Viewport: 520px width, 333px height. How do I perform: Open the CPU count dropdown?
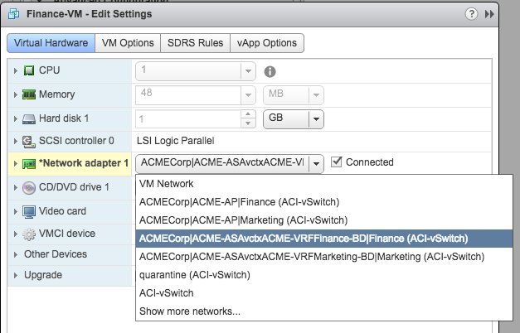click(x=248, y=71)
